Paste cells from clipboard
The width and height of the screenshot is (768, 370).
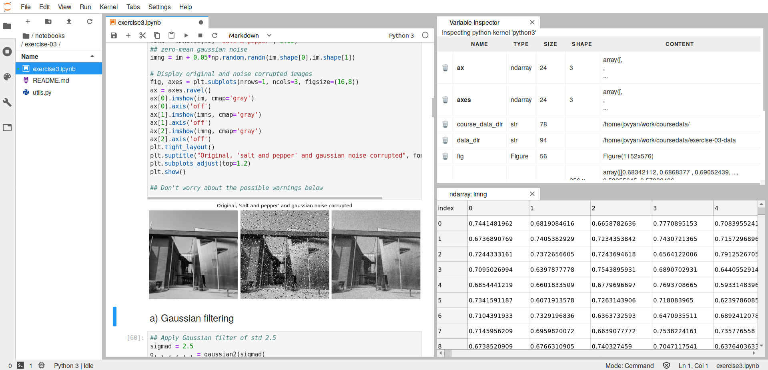pyautogui.click(x=171, y=35)
